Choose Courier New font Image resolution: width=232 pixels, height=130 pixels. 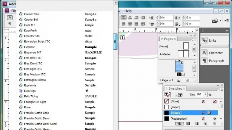click(64, 14)
